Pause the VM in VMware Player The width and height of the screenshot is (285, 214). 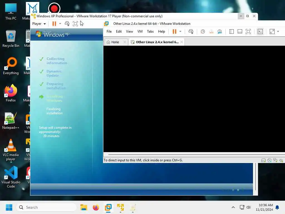coord(54,24)
